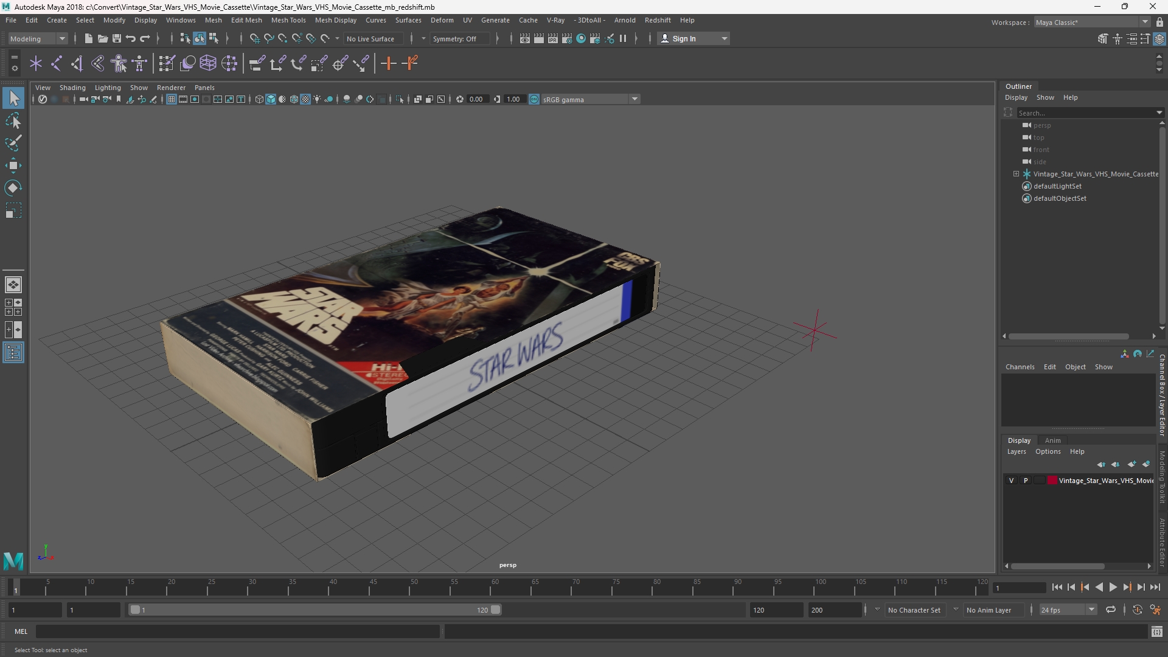Open the Mesh Tools menu
1168x657 pixels.
tap(288, 20)
